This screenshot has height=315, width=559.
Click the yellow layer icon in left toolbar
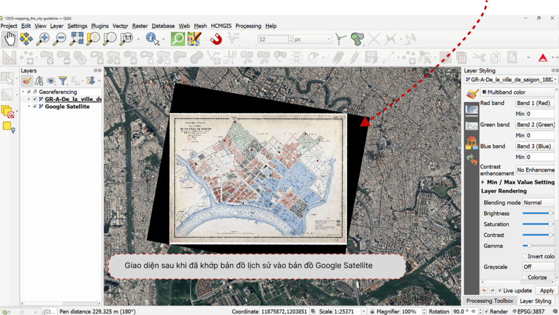(8, 127)
